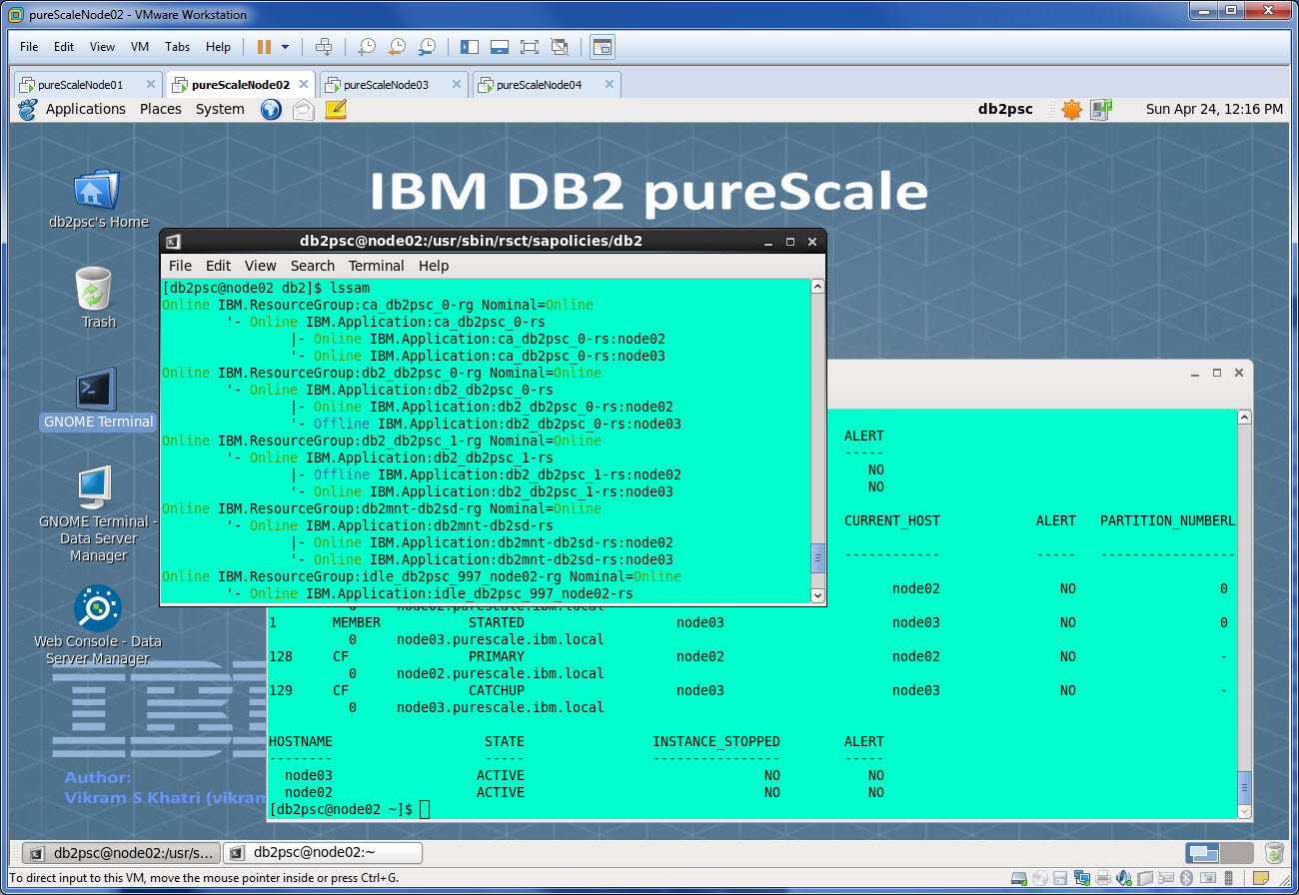Send Ctrl+Alt+Del to the VM
The width and height of the screenshot is (1299, 895).
(323, 47)
